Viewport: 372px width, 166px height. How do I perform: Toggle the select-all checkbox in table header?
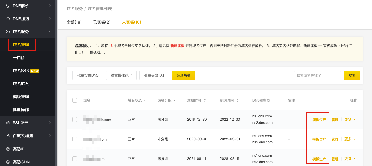(x=75, y=100)
